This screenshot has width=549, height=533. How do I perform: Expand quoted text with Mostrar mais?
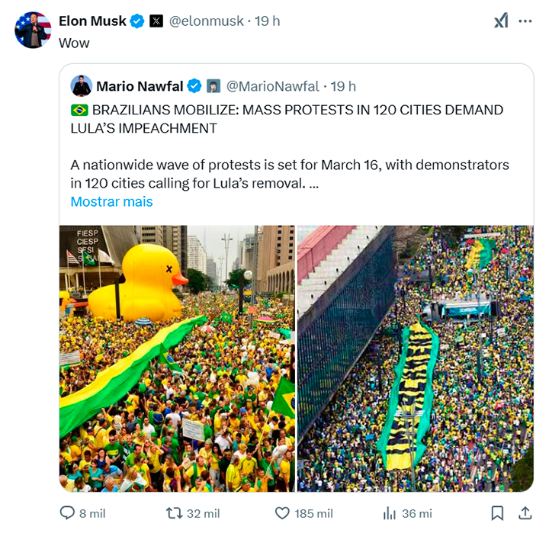[x=111, y=201]
